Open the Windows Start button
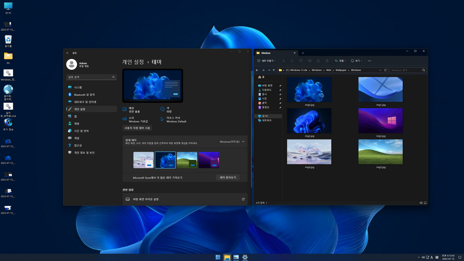This screenshot has width=464, height=261. (218, 257)
